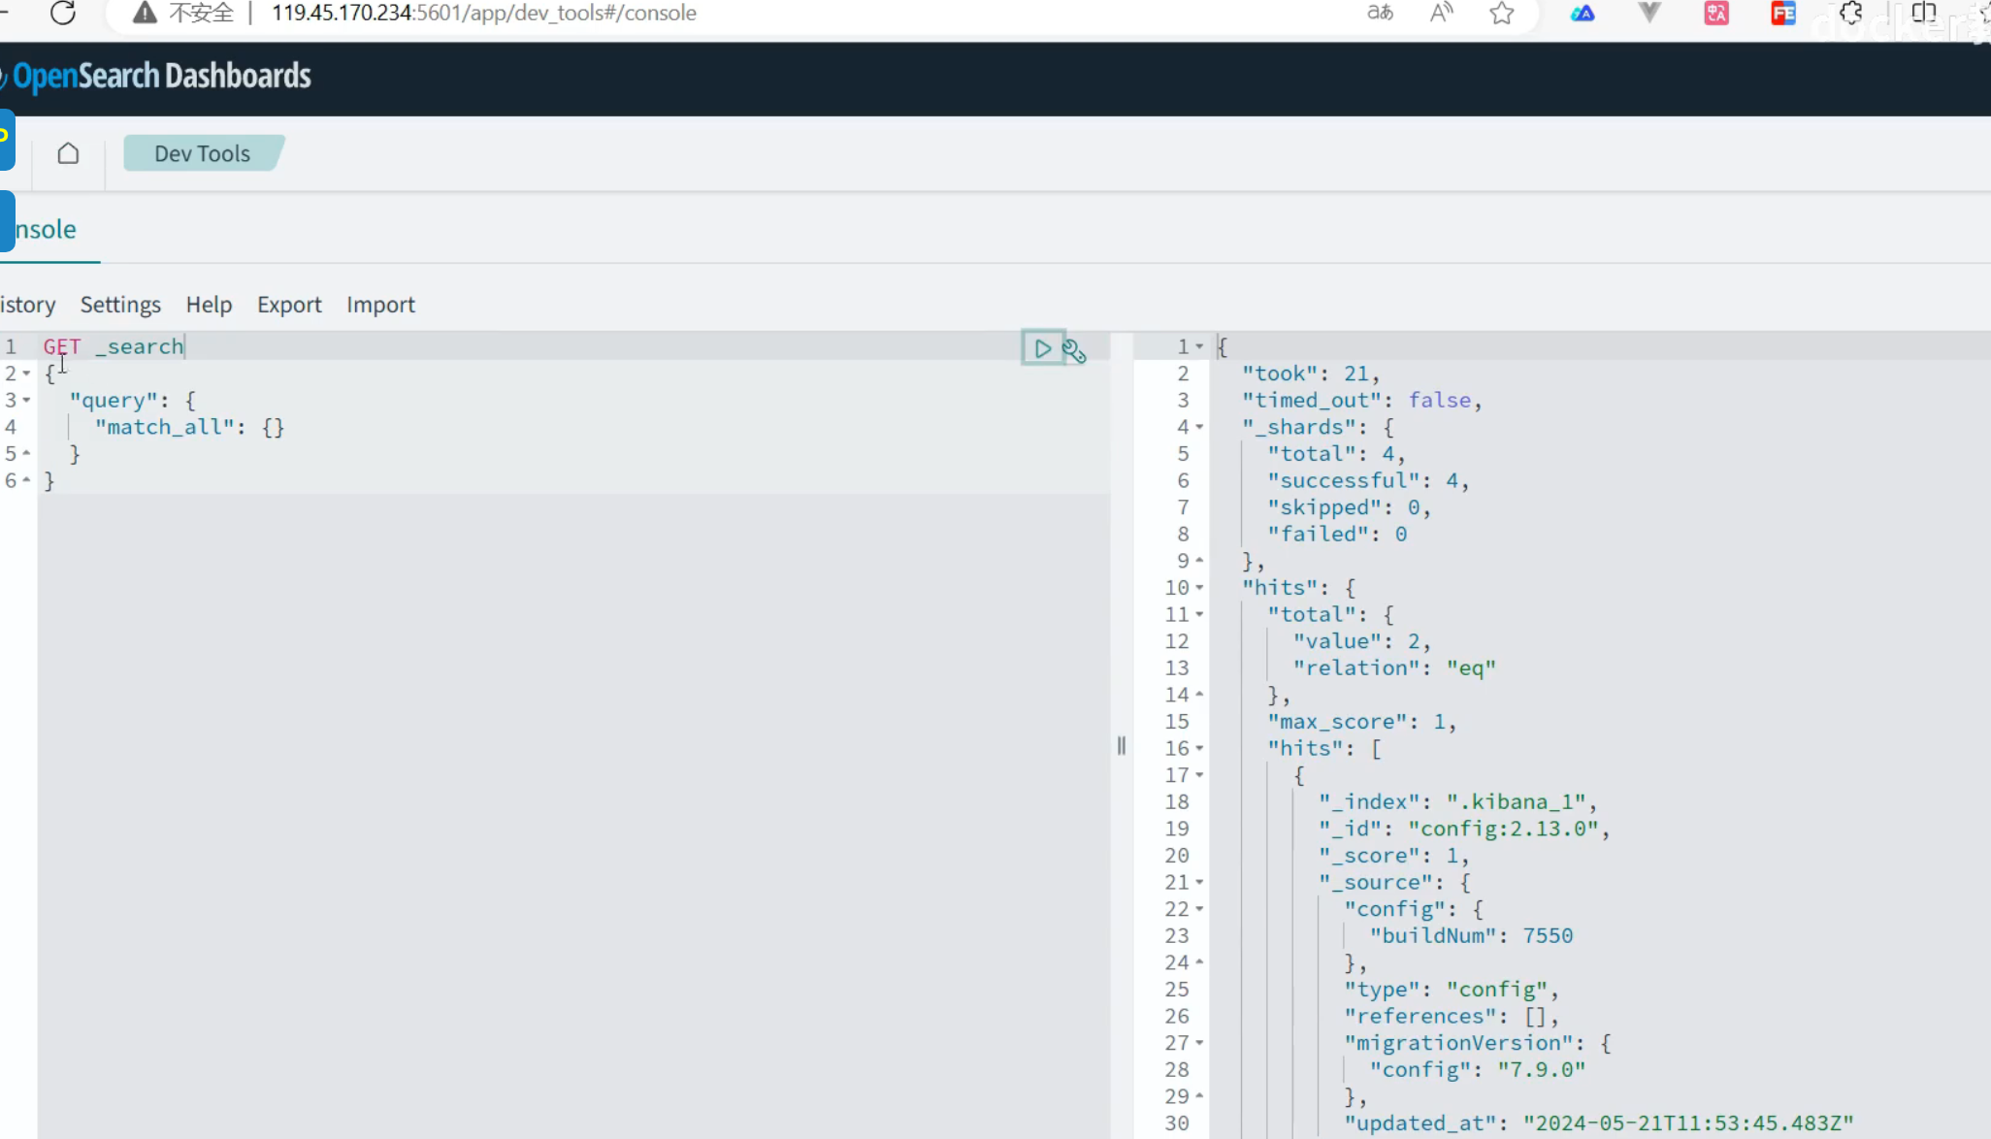This screenshot has height=1139, width=1991.
Task: Open browser extensions puzzle icon
Action: pyautogui.click(x=1850, y=13)
